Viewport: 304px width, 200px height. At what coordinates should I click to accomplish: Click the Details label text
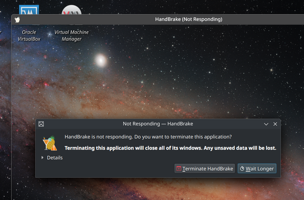[54, 158]
